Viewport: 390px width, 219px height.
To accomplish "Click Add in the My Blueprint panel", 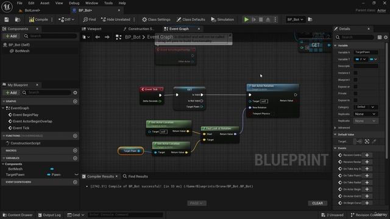I will pos(11,92).
